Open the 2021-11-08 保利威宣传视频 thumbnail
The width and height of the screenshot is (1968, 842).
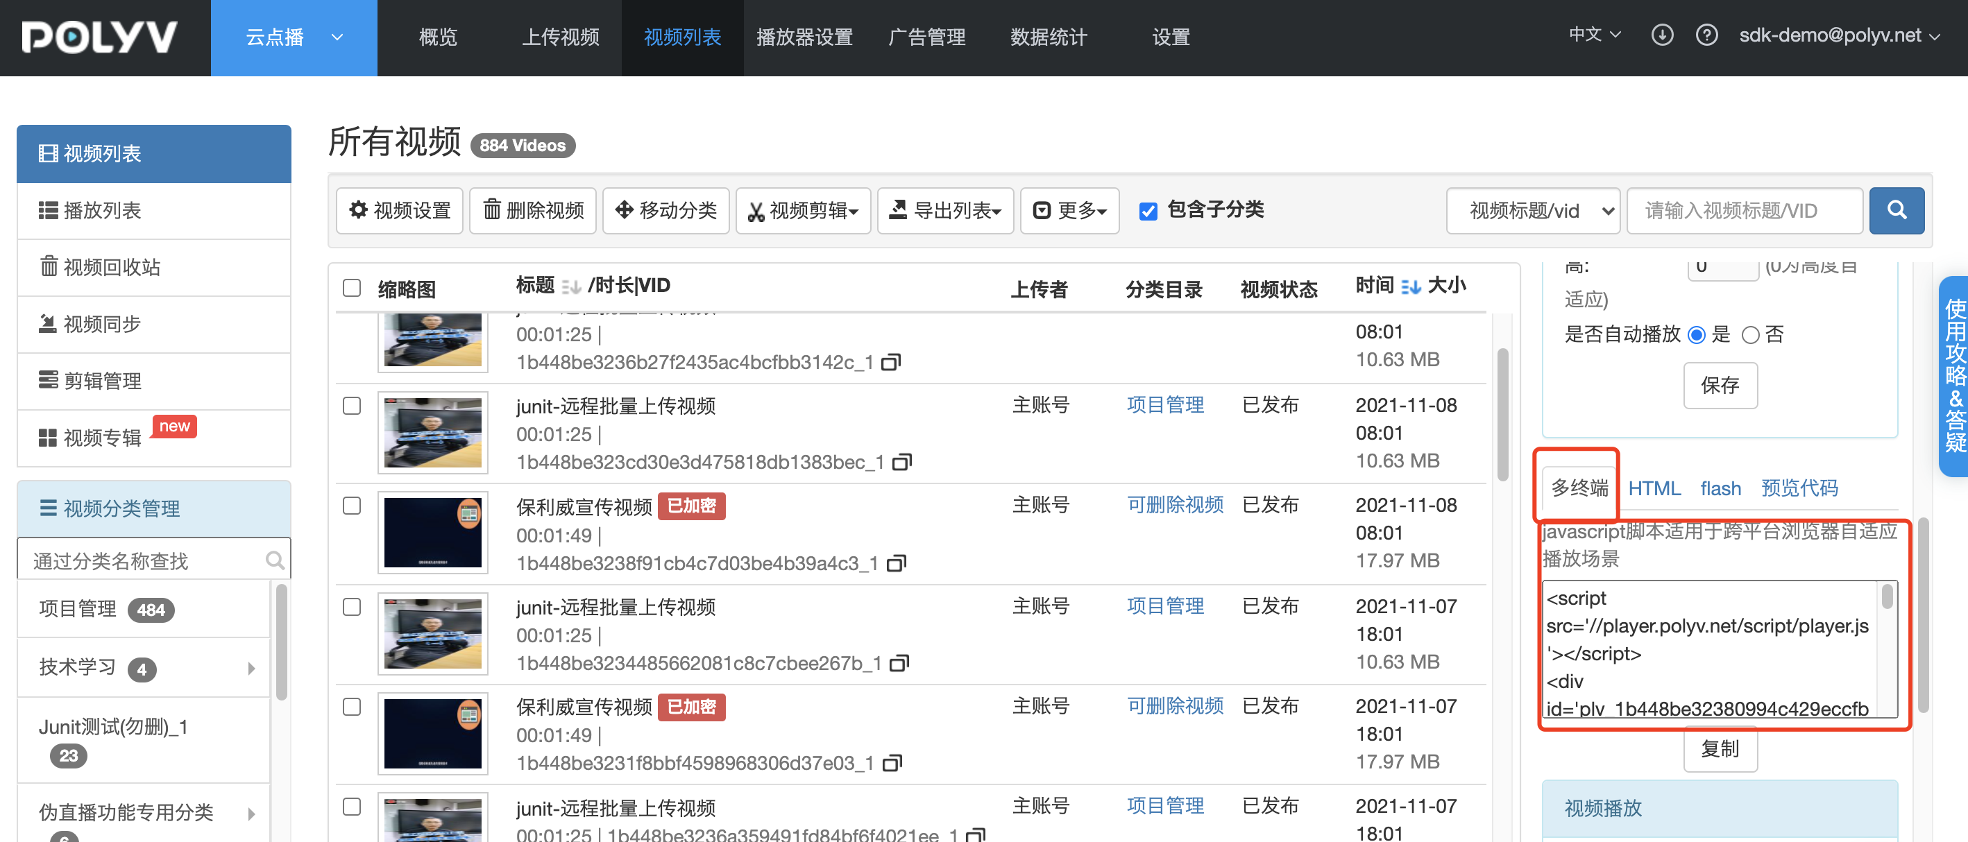point(432,532)
